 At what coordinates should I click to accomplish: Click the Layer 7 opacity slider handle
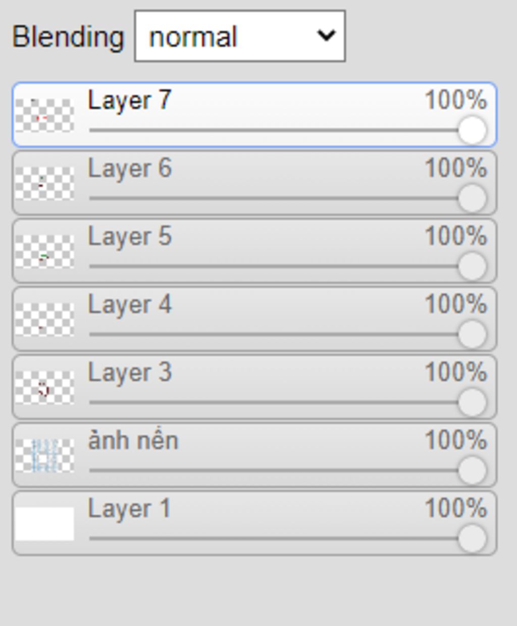coord(472,130)
